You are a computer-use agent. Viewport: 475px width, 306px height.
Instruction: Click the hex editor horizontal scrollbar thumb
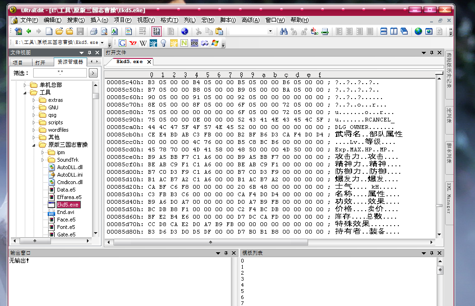point(210,242)
